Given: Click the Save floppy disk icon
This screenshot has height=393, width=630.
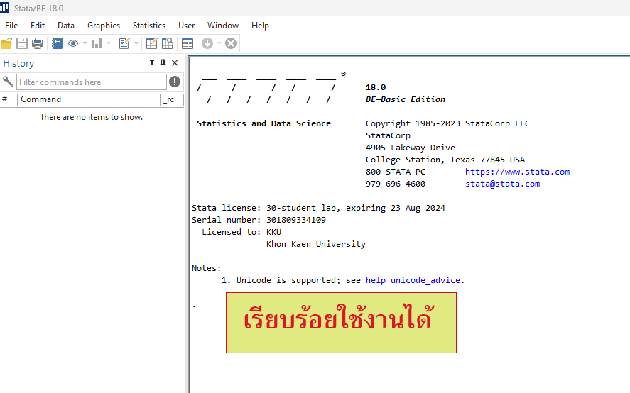Looking at the screenshot, I should point(22,43).
